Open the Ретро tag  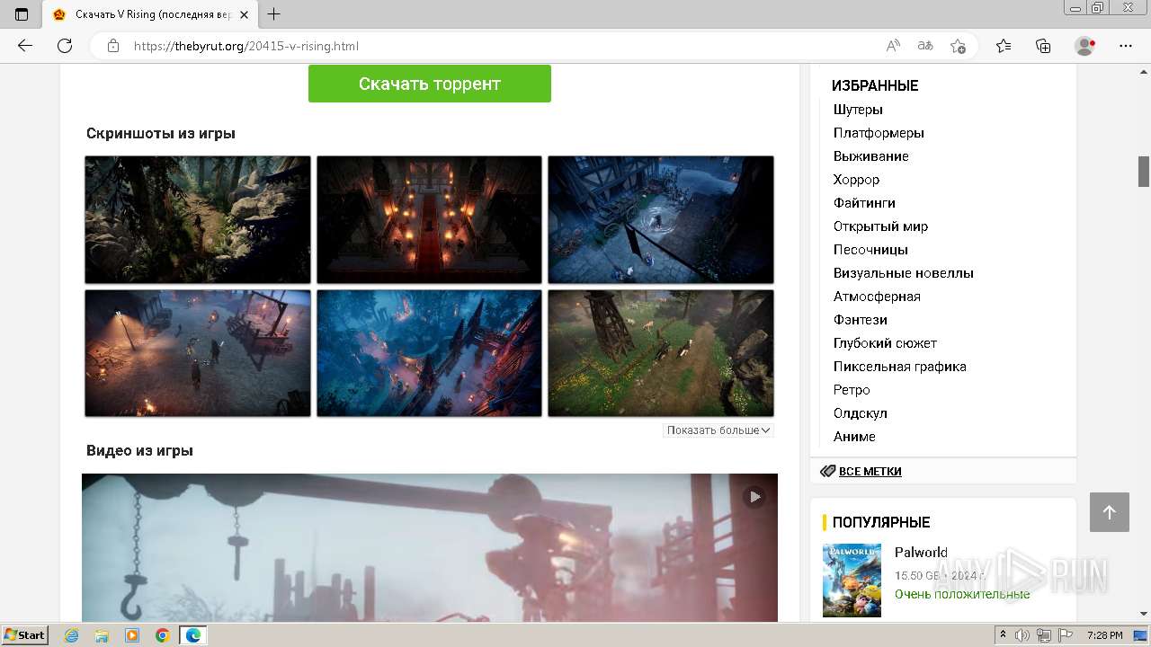tap(852, 390)
